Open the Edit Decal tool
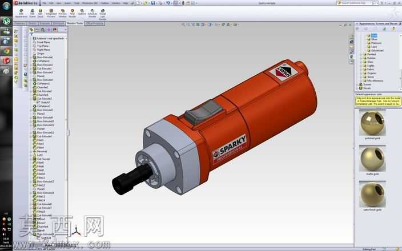Screen dimensions: 402x251 point(40,13)
